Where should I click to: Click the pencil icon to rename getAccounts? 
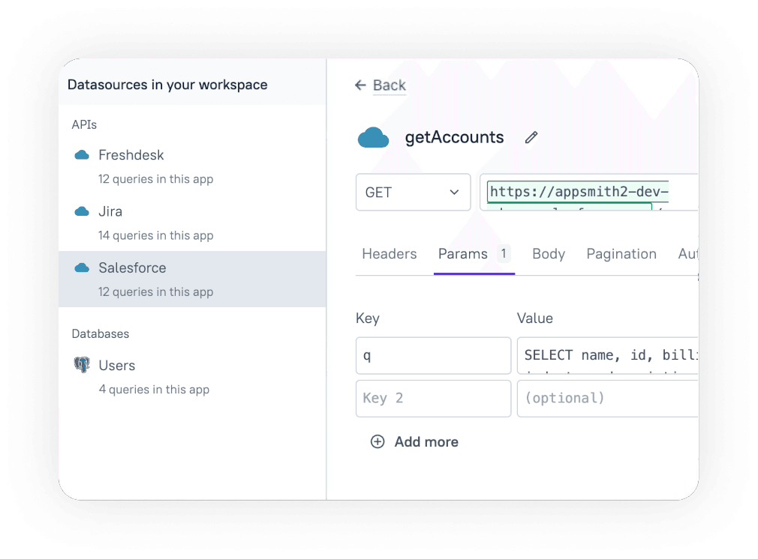531,137
